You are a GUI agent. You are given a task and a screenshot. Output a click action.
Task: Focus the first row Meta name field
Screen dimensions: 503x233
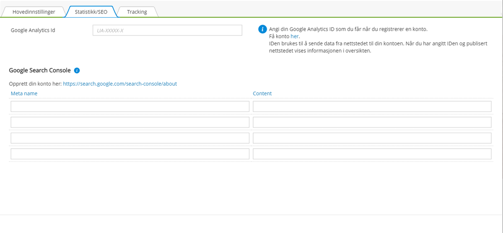[x=130, y=106]
